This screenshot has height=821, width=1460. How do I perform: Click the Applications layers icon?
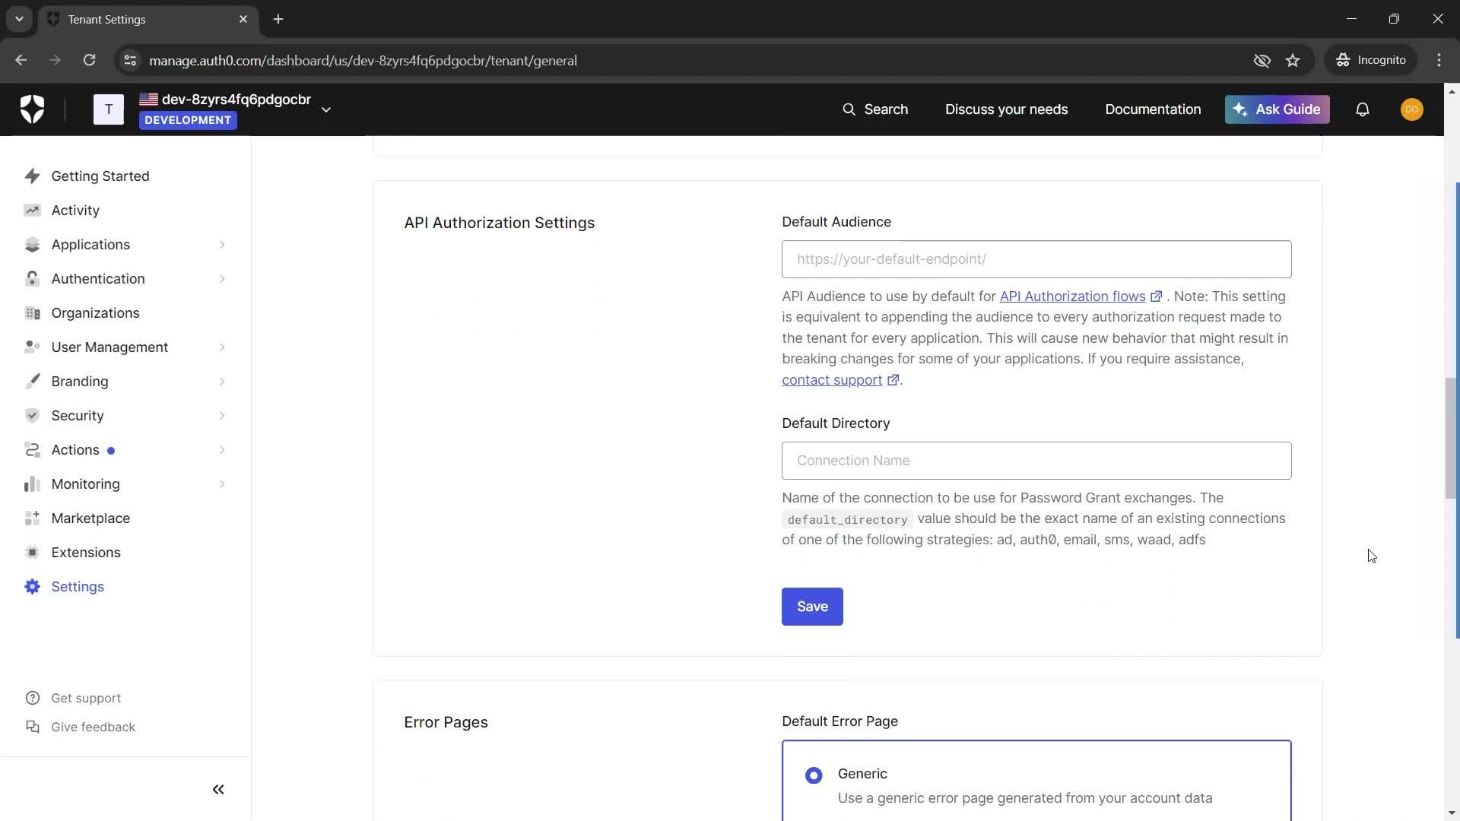32,245
